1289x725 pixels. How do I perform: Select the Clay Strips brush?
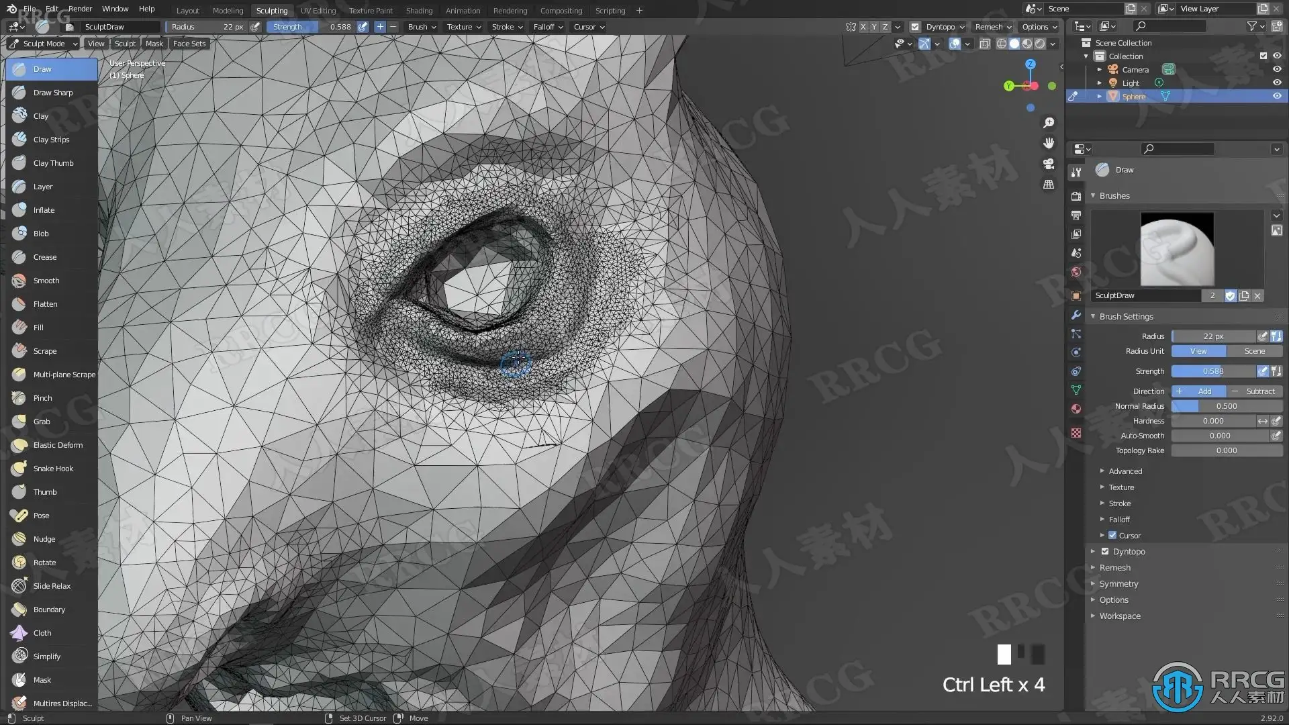51,140
